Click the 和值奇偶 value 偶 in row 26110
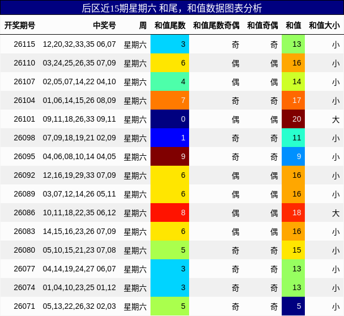 tap(274, 63)
